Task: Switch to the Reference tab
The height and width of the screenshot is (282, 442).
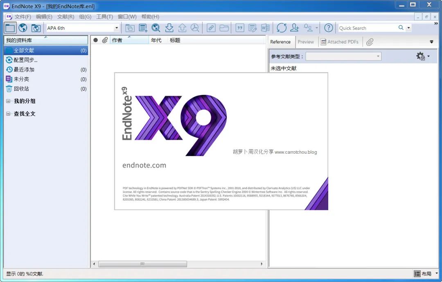Action: pyautogui.click(x=280, y=42)
